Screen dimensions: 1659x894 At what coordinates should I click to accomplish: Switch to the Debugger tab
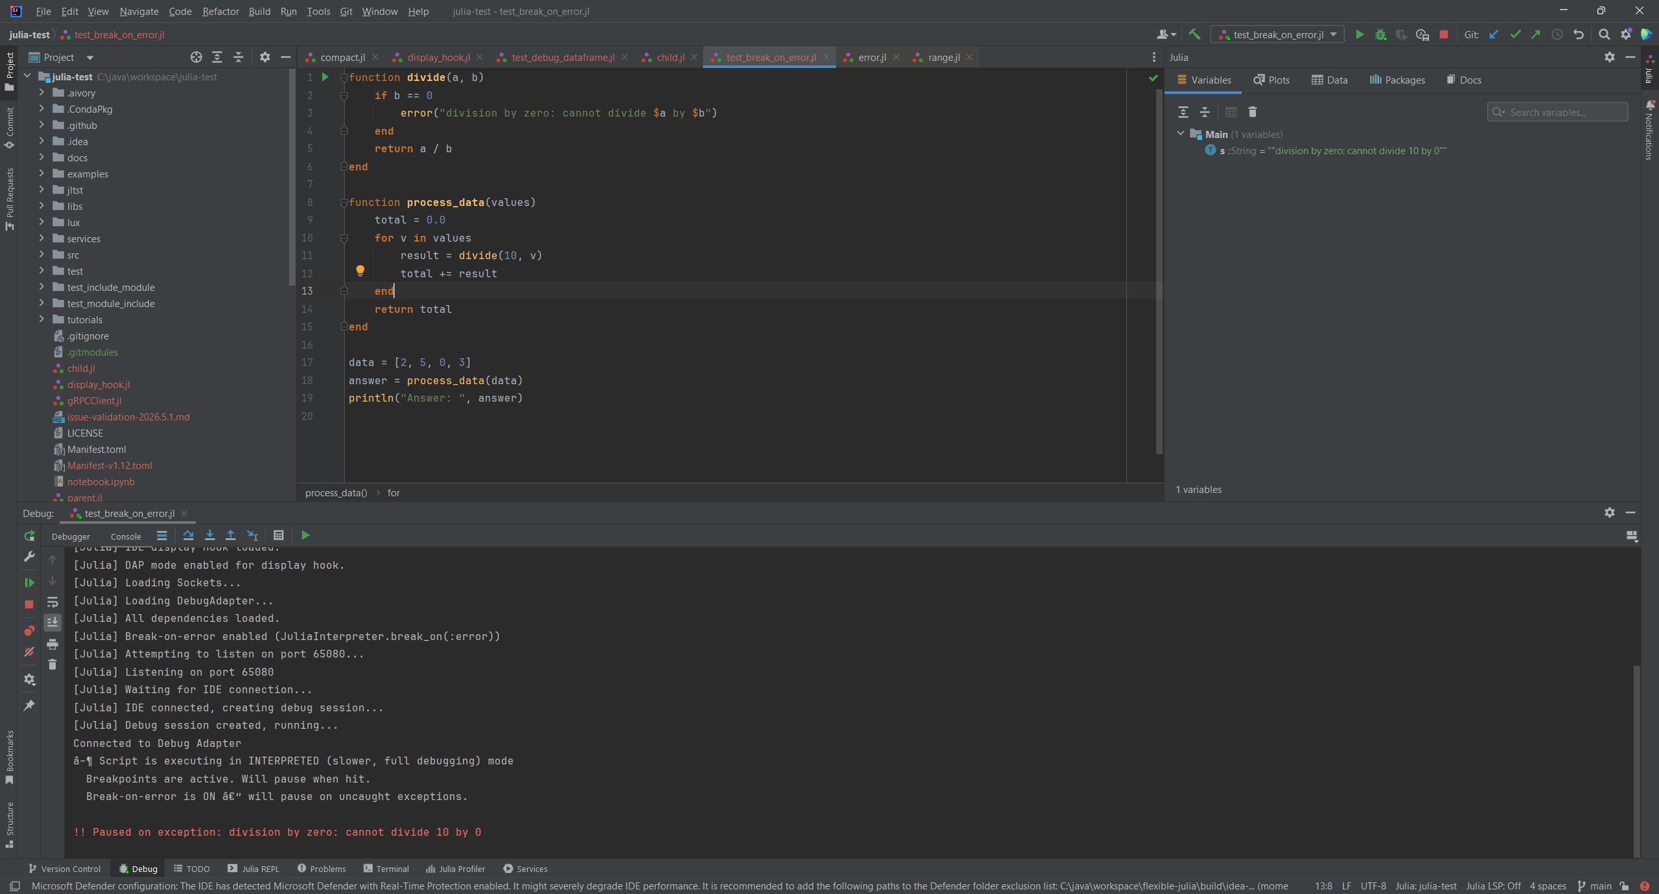click(x=71, y=536)
